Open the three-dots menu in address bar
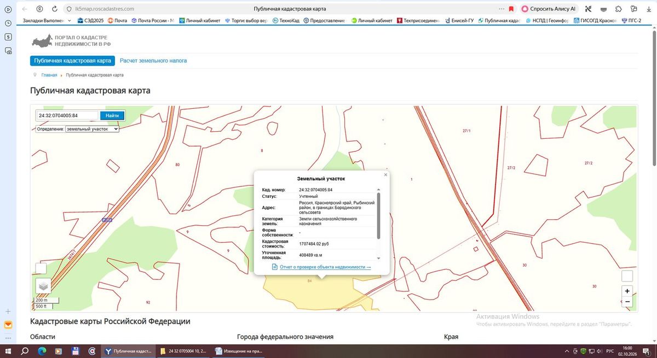 tap(502, 9)
